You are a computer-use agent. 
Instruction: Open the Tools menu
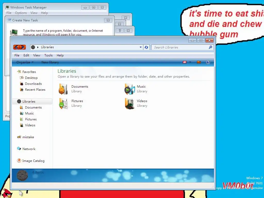(x=48, y=55)
